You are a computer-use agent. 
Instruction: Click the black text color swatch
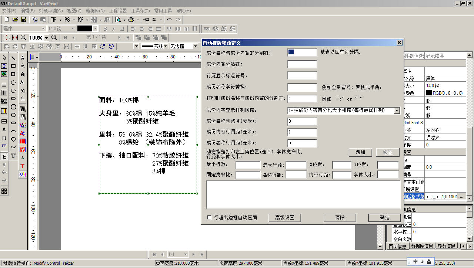click(x=84, y=28)
